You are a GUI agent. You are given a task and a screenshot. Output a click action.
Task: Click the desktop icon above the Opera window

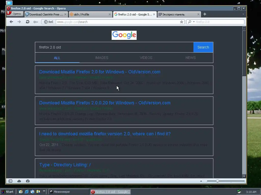coord(9,3)
